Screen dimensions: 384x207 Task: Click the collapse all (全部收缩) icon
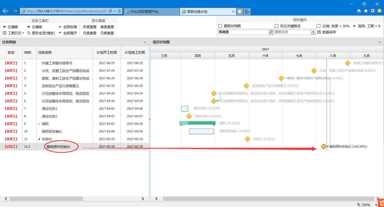(x=60, y=27)
